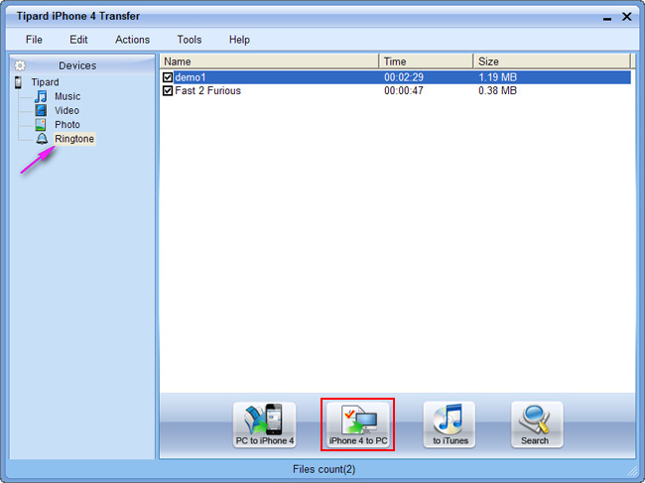Uncheck the demo1 checkbox
This screenshot has width=645, height=483.
168,77
